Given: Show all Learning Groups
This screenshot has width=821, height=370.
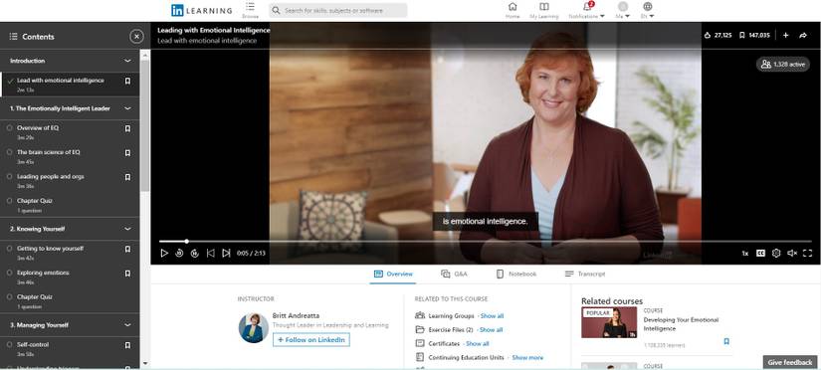Looking at the screenshot, I should tap(492, 316).
